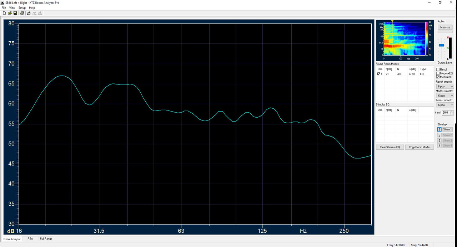Viewport: 457px width, 247px height.
Task: Start a measurement with Measure button
Action: click(445, 27)
